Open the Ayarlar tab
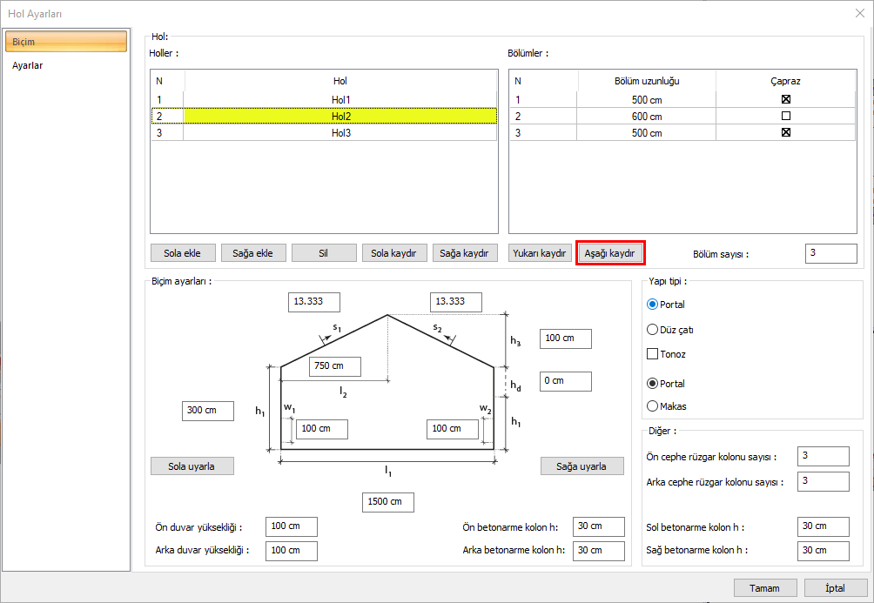This screenshot has height=603, width=874. coord(28,65)
